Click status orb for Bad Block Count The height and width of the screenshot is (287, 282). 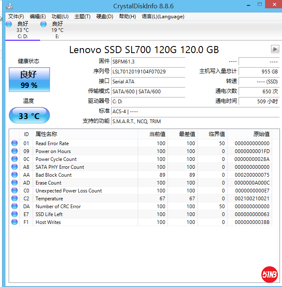(x=14, y=175)
